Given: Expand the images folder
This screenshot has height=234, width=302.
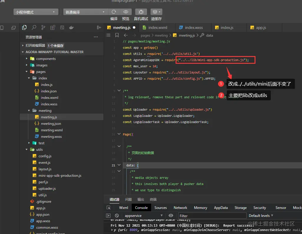Looking at the screenshot, I should click(x=27, y=65).
